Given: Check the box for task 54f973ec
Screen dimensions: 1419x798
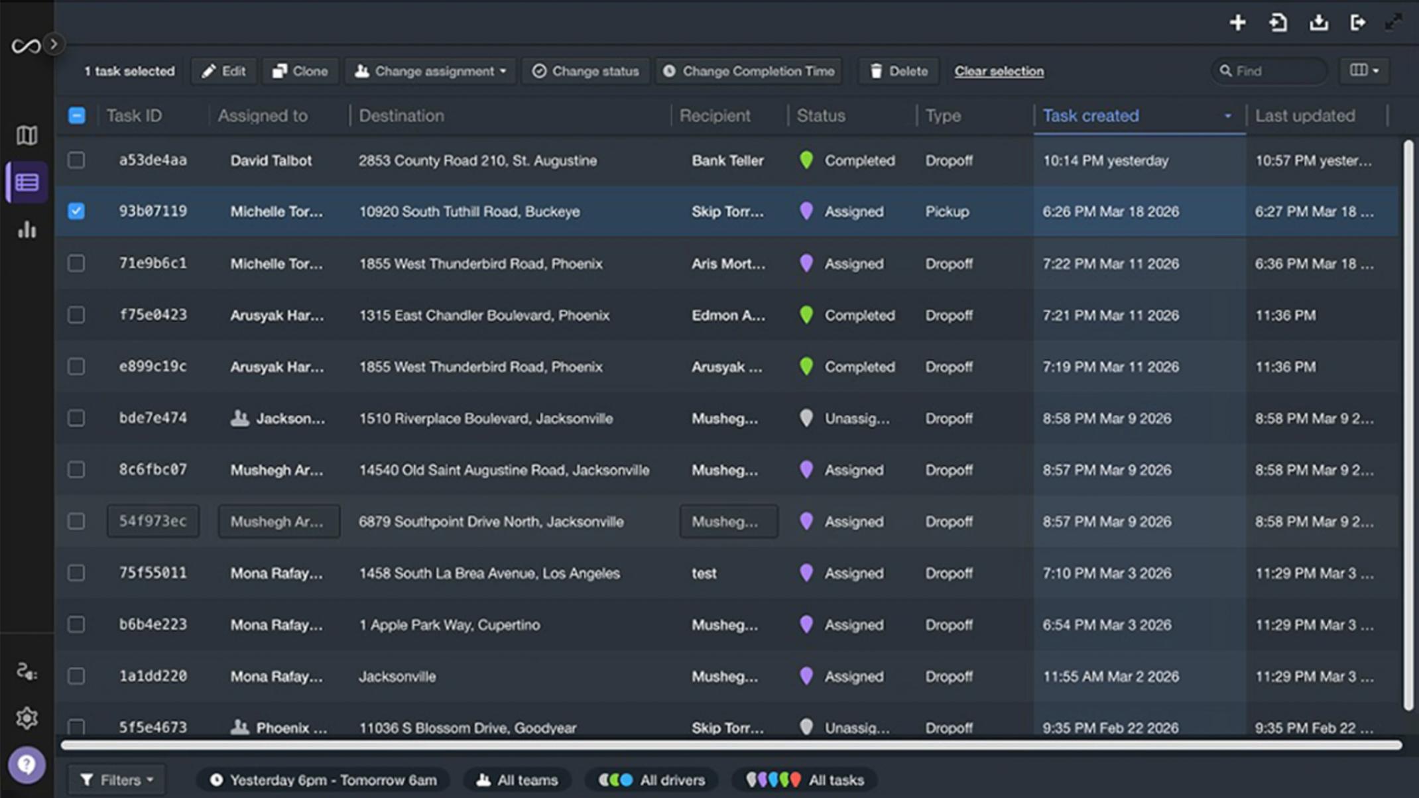Looking at the screenshot, I should tap(77, 522).
